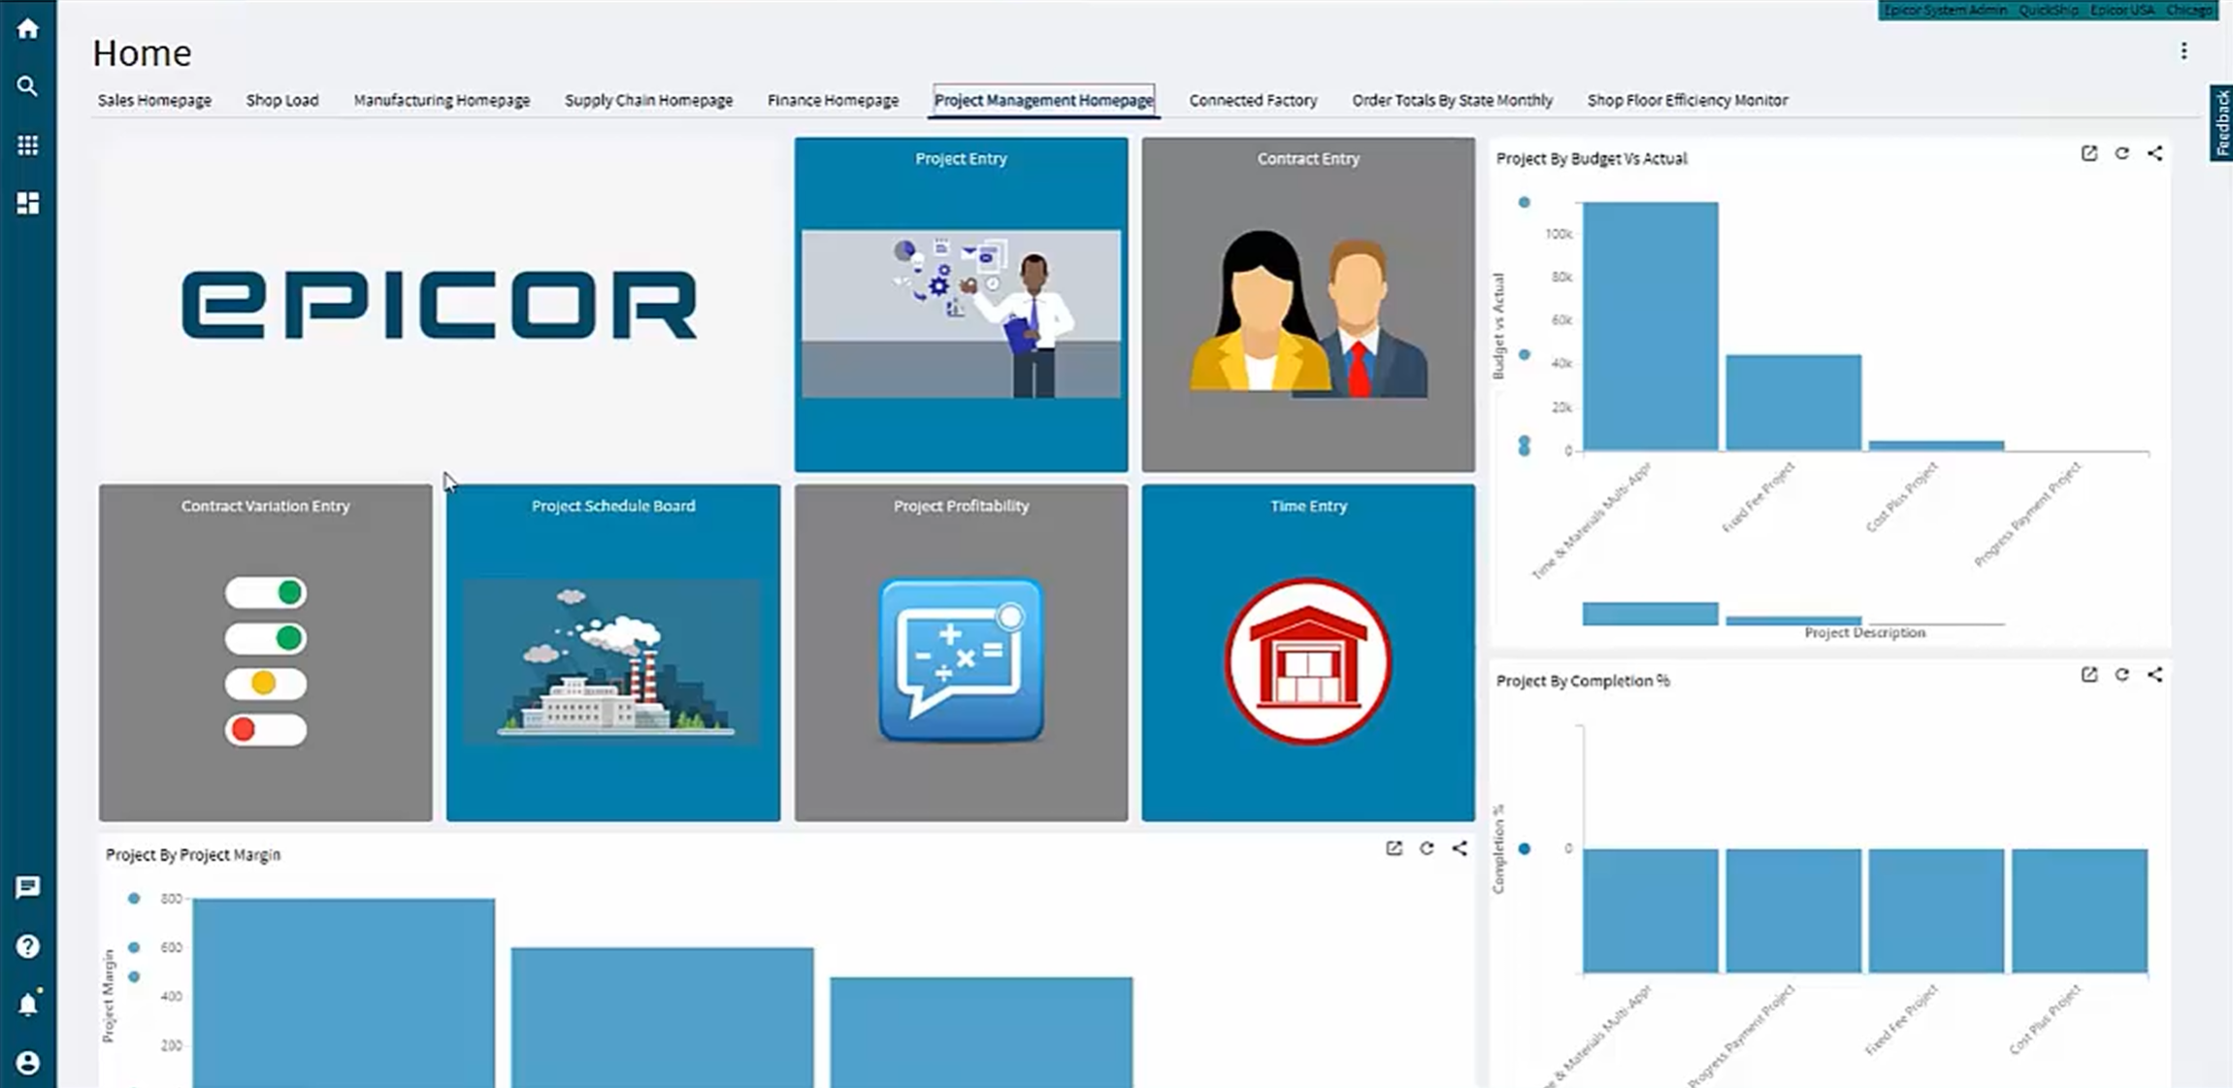Image resolution: width=2233 pixels, height=1088 pixels.
Task: Refresh the Budget Vs Actual chart
Action: coord(2122,153)
